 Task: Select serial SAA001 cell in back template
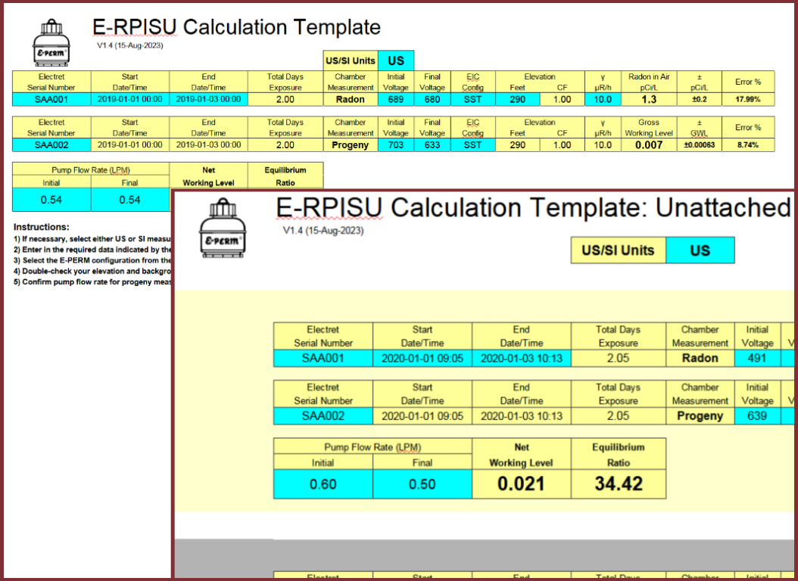tap(51, 99)
